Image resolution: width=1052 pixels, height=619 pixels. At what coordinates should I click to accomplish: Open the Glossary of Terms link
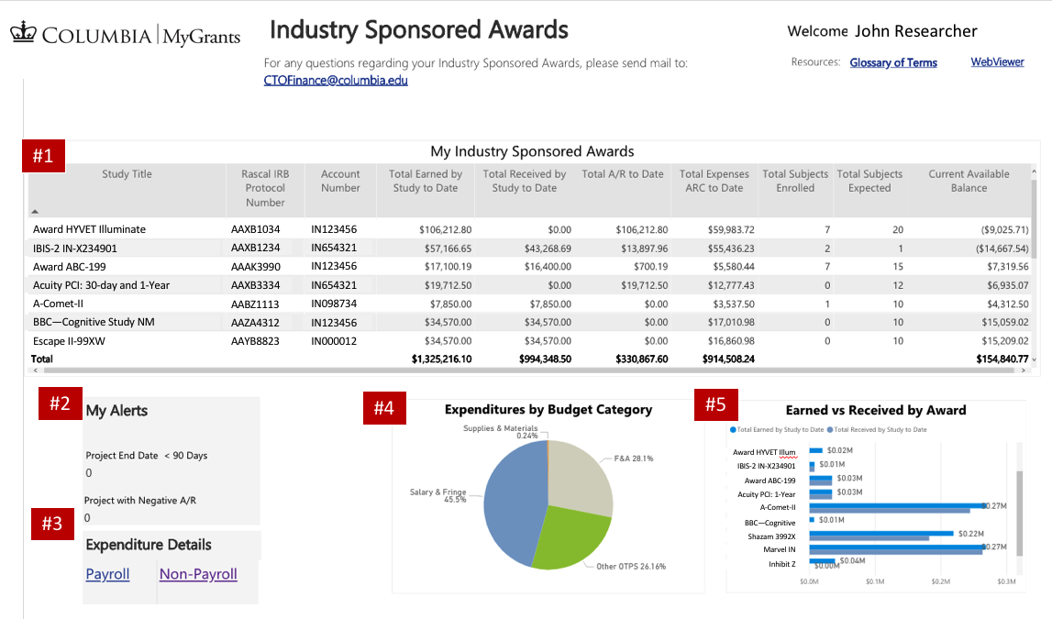(x=893, y=63)
